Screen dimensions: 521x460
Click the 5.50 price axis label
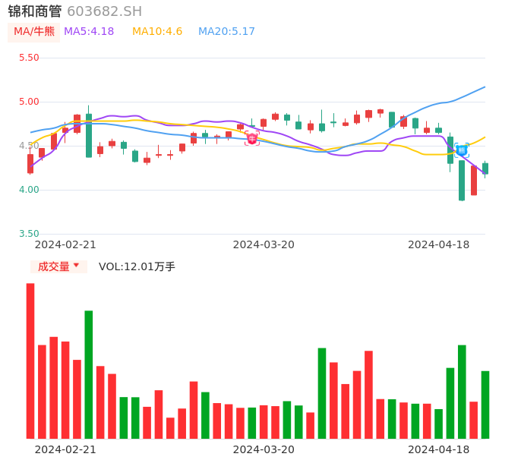click(29, 58)
